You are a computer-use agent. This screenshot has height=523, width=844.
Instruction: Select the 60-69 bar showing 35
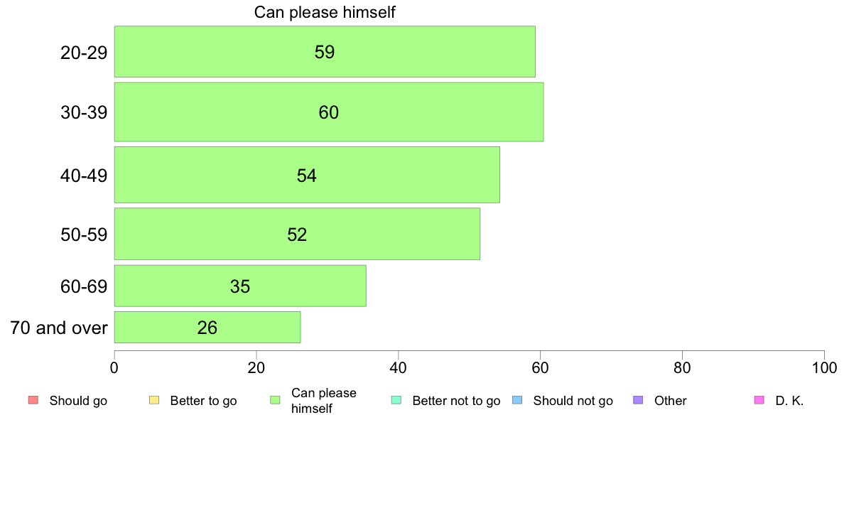[x=240, y=286]
